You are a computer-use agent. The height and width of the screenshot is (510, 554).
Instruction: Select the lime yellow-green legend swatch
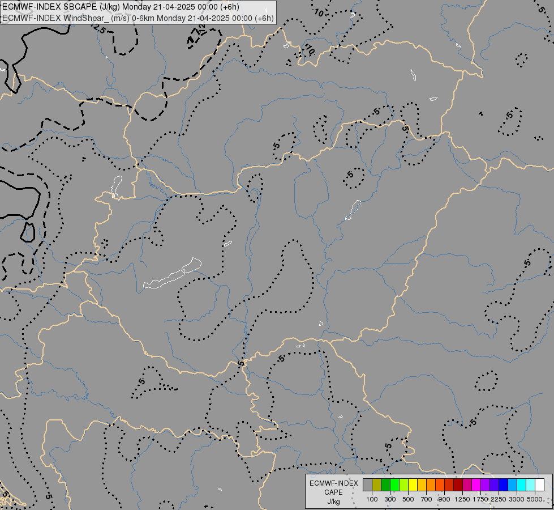[404, 485]
